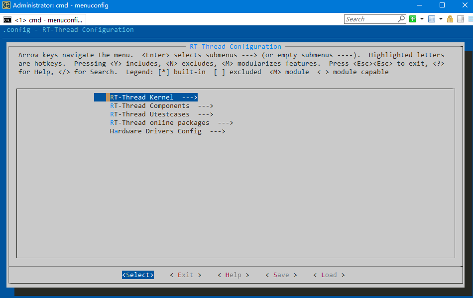
Task: Minimize the ConEmu window
Action: coord(420,5)
